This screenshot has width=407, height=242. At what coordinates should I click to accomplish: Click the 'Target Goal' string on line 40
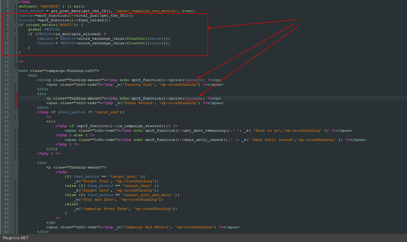96,181
